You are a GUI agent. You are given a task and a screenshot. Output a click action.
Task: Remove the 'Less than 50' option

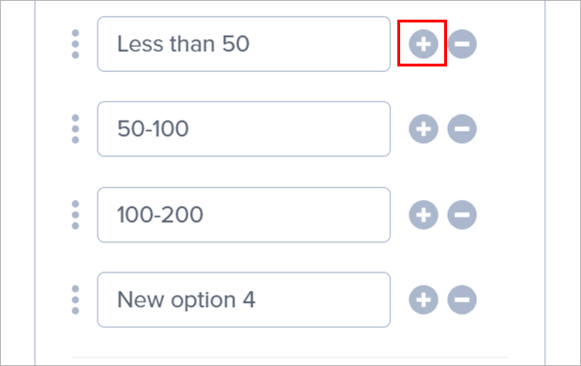(462, 44)
